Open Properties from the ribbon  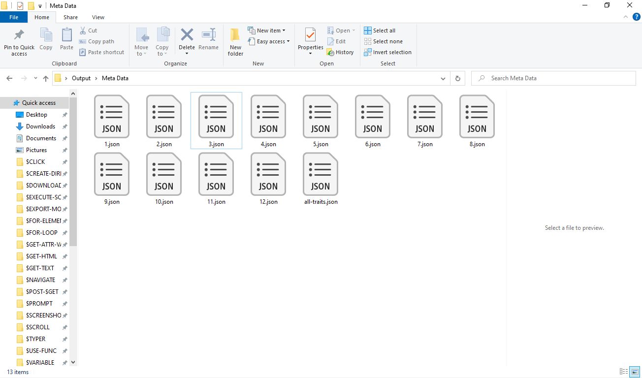point(310,41)
